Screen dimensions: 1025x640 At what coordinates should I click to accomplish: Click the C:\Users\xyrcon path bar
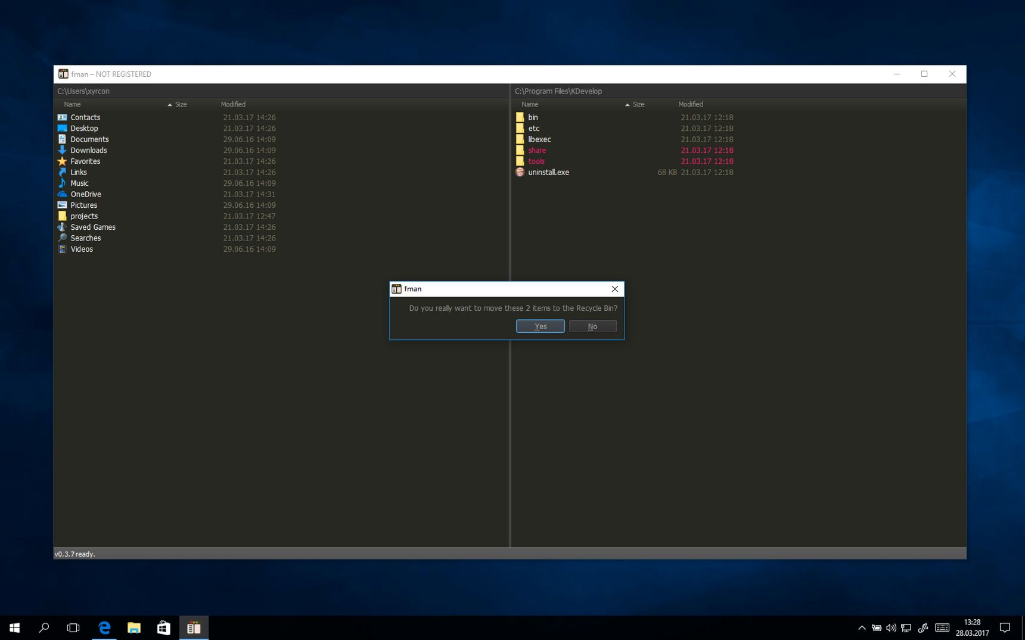(281, 91)
